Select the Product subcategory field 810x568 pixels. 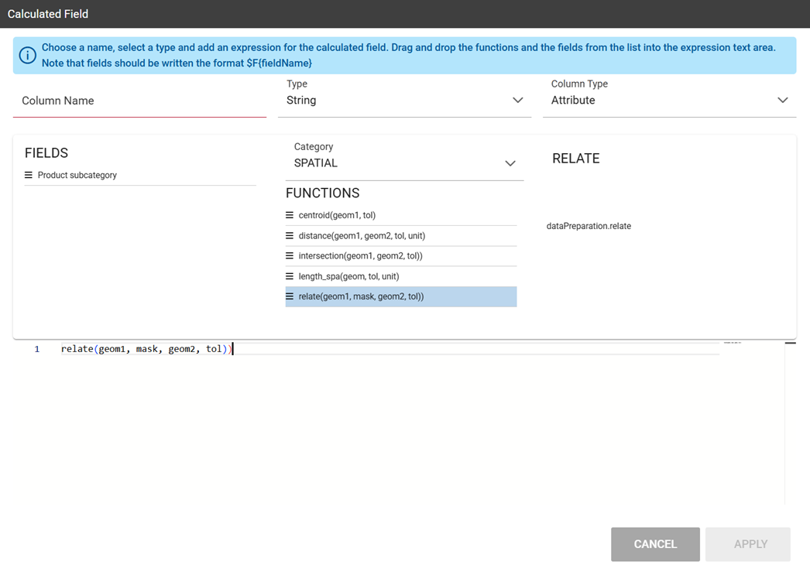(140, 175)
